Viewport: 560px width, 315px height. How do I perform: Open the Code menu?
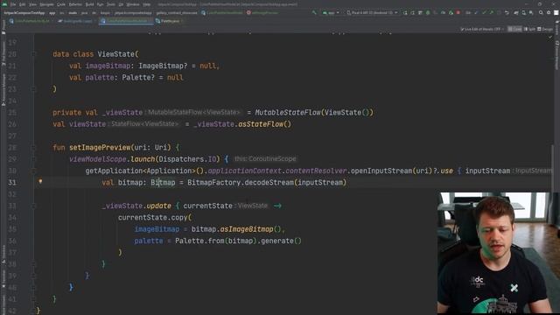click(x=61, y=4)
